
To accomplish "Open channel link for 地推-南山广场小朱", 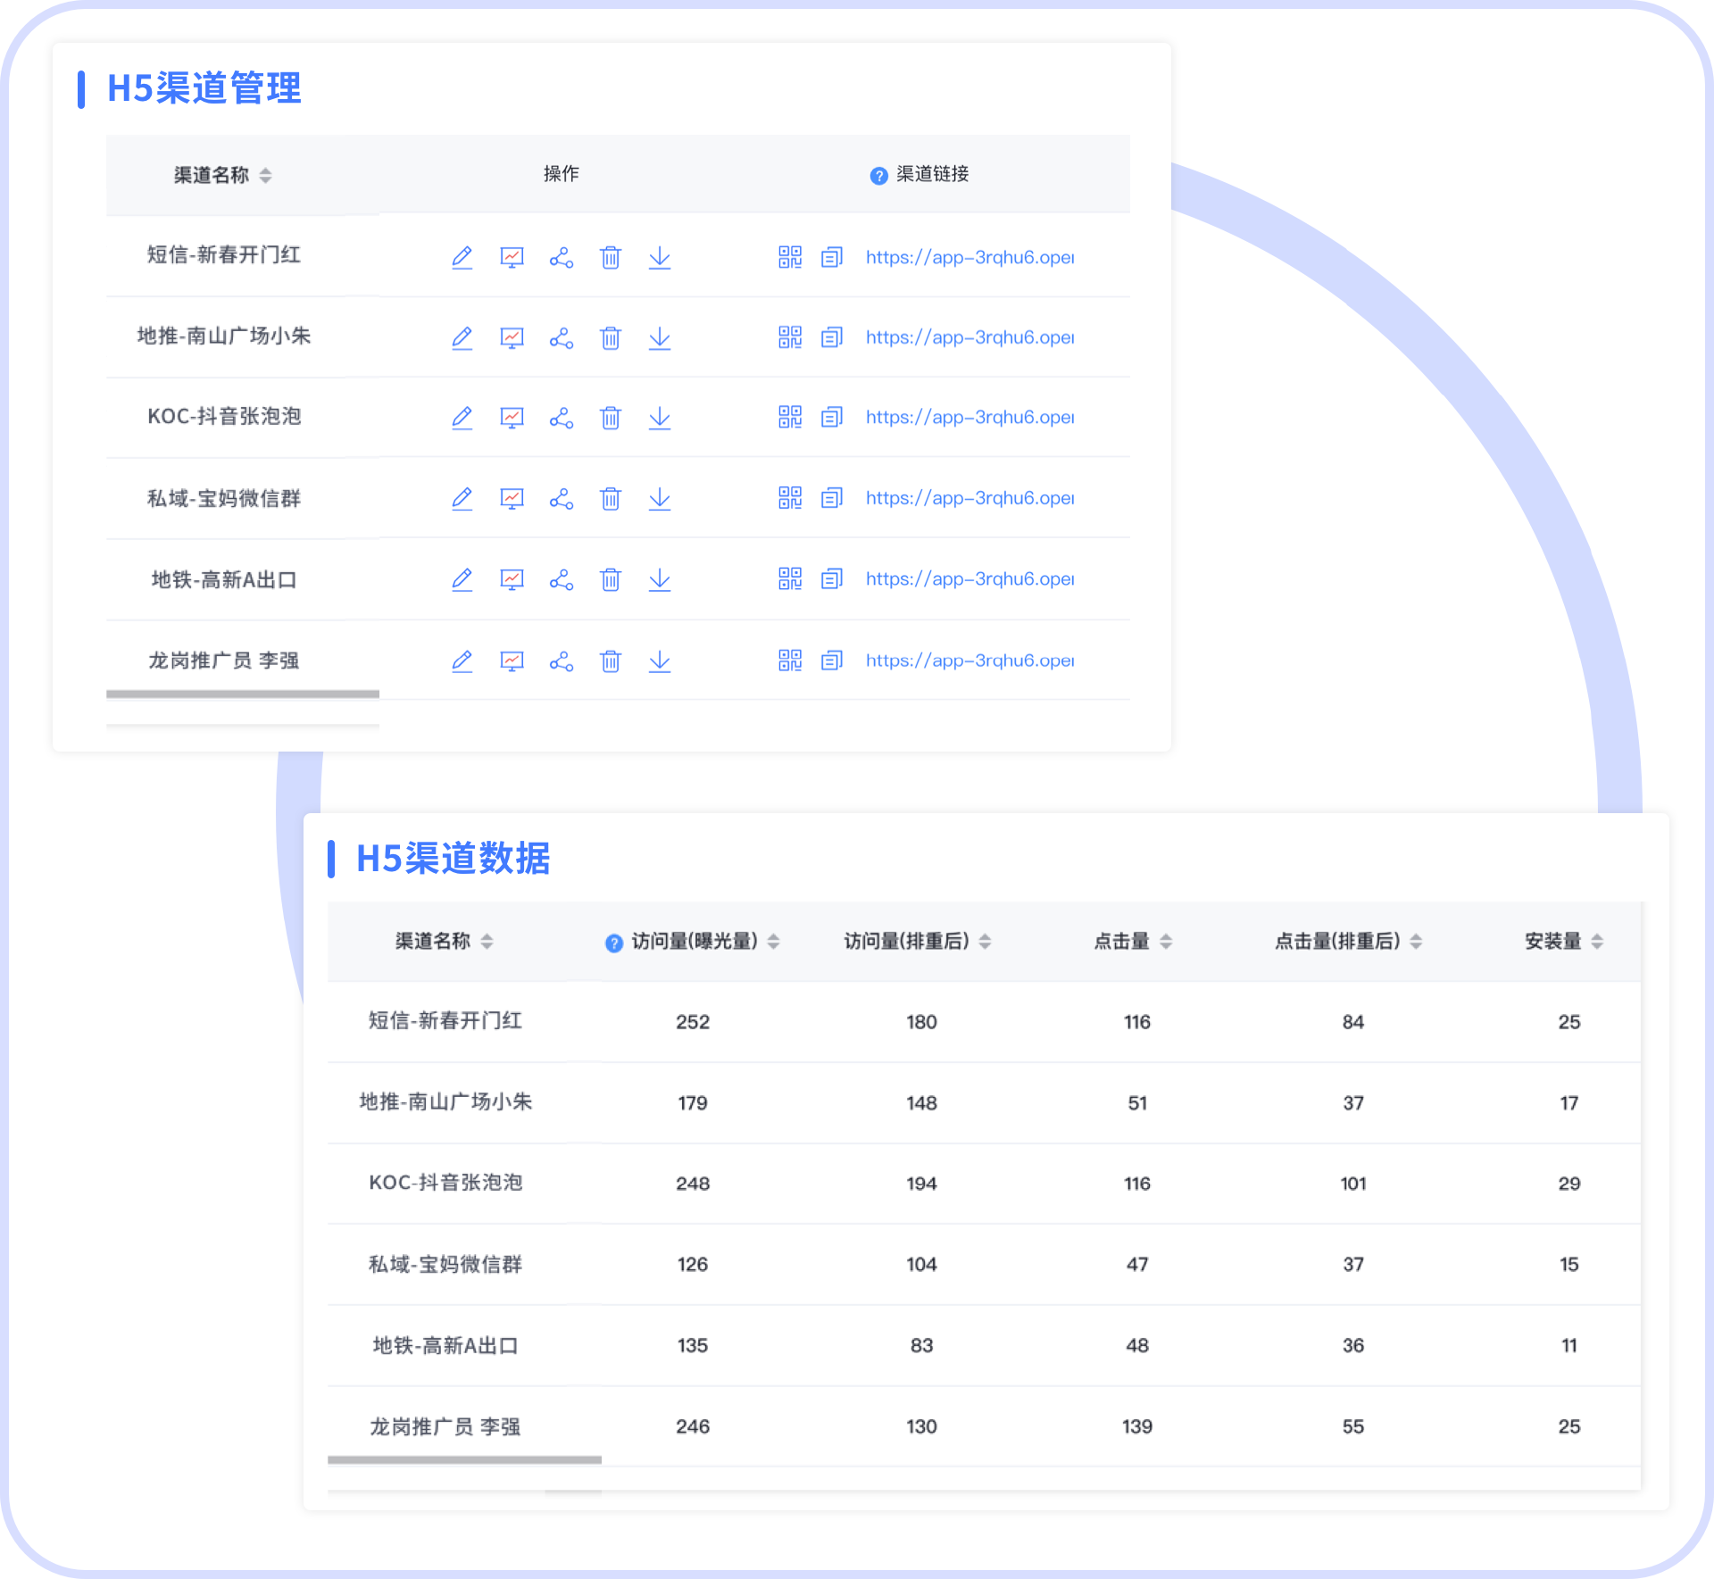I will tap(969, 338).
